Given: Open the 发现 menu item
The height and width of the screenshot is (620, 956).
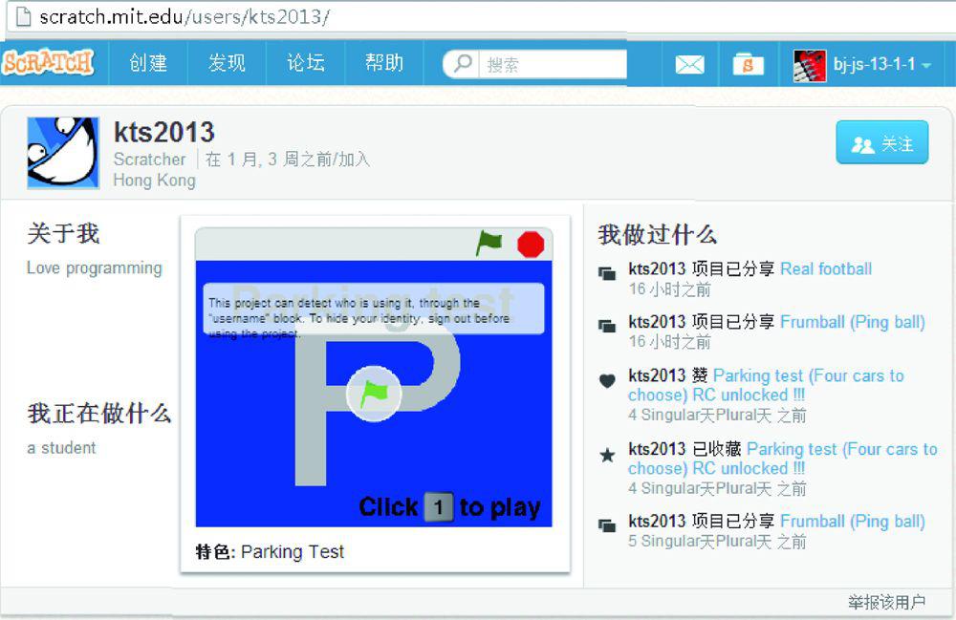Looking at the screenshot, I should click(x=227, y=63).
